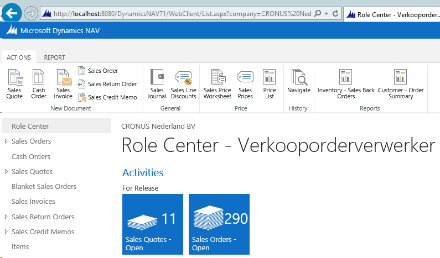
Task: Click the Microsoft Dynamics NAV title text
Action: click(x=60, y=30)
